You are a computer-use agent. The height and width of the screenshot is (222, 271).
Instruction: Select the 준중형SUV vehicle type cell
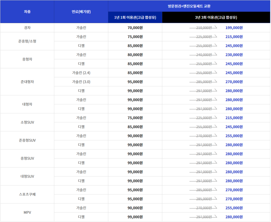click(x=27, y=140)
